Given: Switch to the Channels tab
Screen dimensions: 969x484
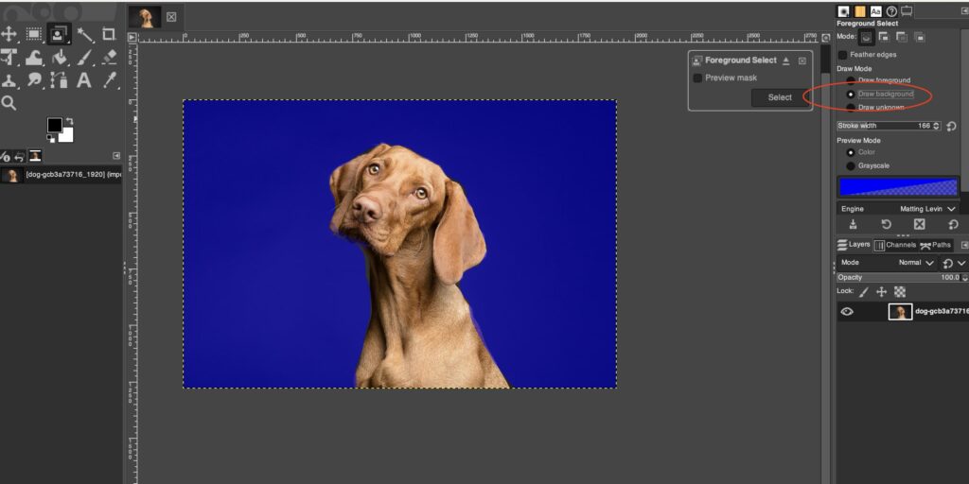Looking at the screenshot, I should click(x=895, y=245).
